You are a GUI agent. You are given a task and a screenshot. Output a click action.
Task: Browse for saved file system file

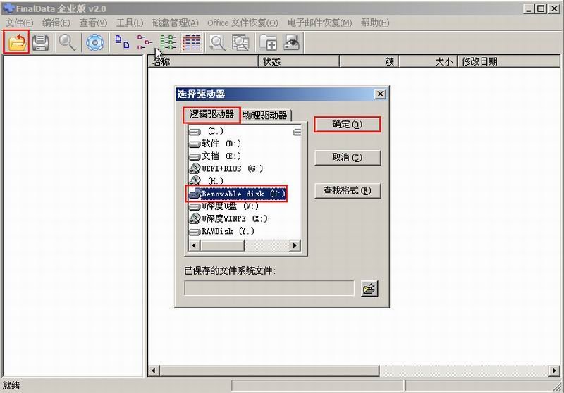click(x=369, y=288)
